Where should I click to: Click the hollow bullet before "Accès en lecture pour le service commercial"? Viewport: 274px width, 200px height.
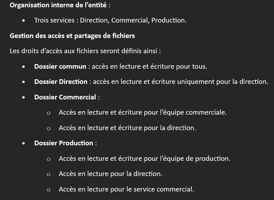coord(49,189)
